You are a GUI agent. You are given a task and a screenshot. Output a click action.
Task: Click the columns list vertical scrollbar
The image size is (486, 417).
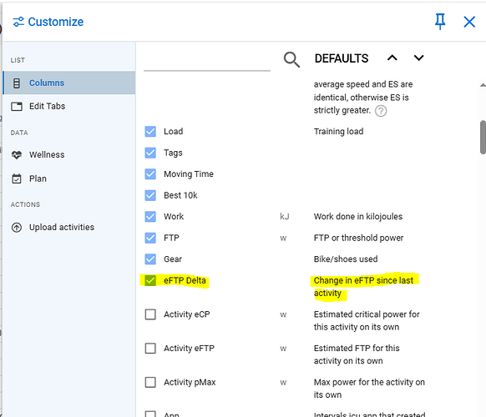click(483, 137)
